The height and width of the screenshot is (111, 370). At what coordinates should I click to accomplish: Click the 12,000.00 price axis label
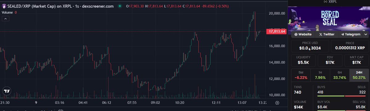(x=277, y=79)
